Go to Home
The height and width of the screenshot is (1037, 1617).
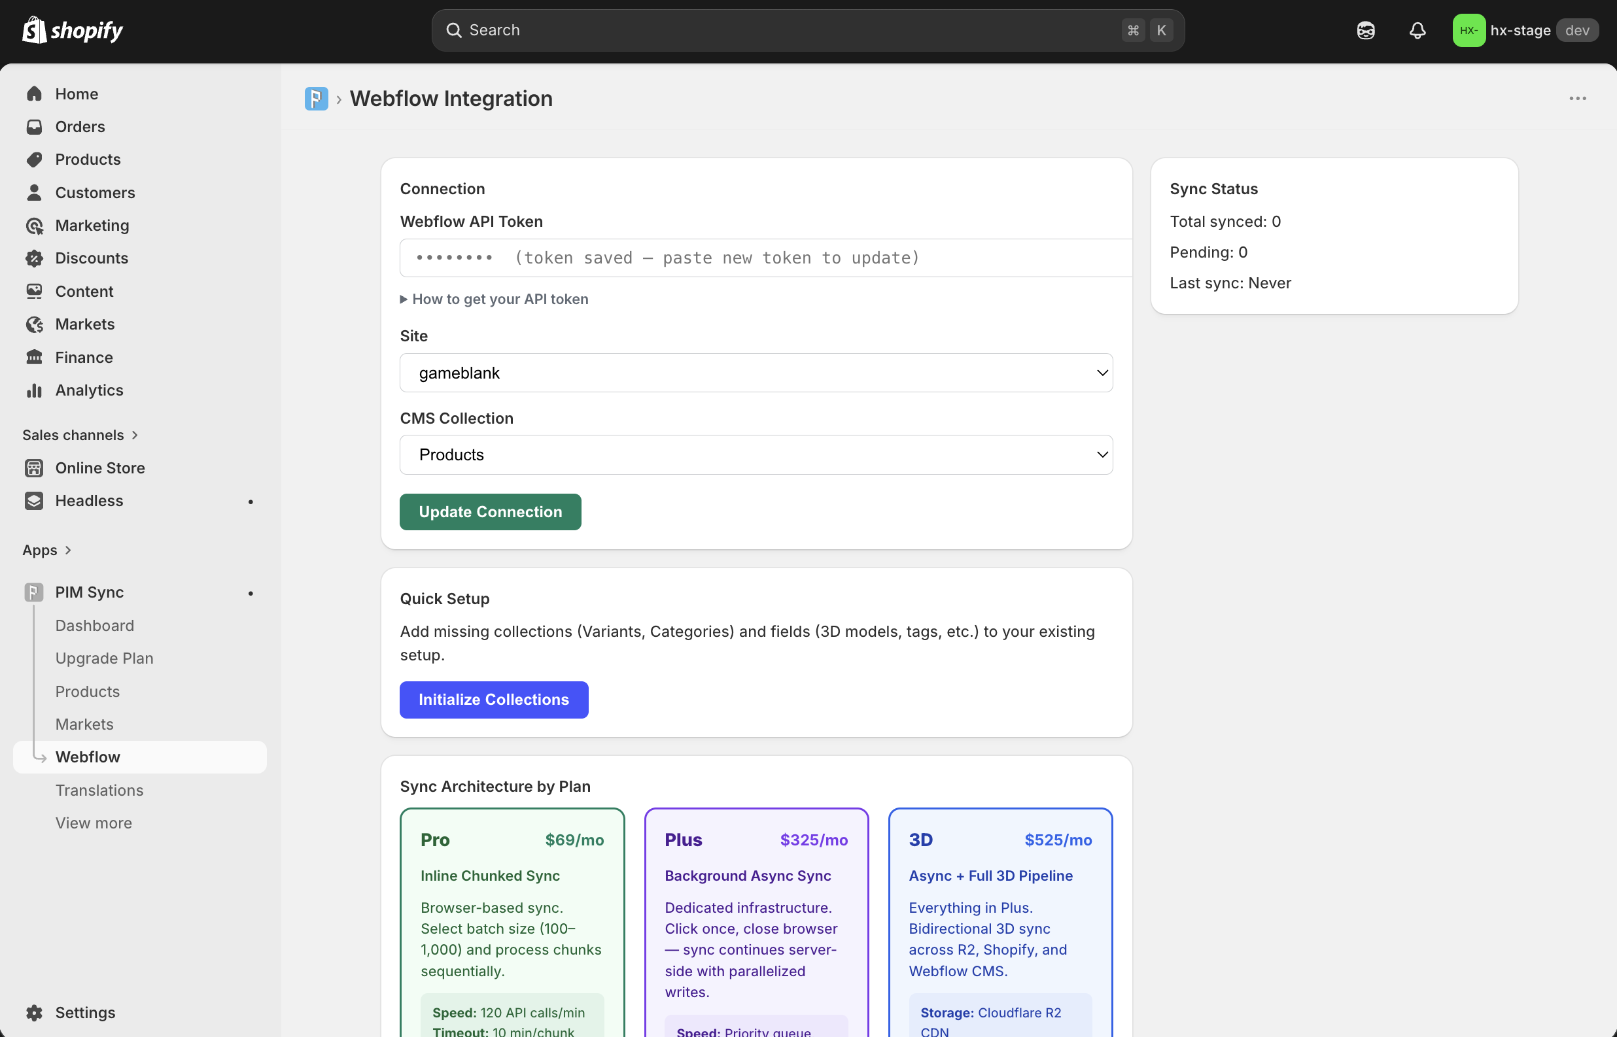tap(77, 93)
